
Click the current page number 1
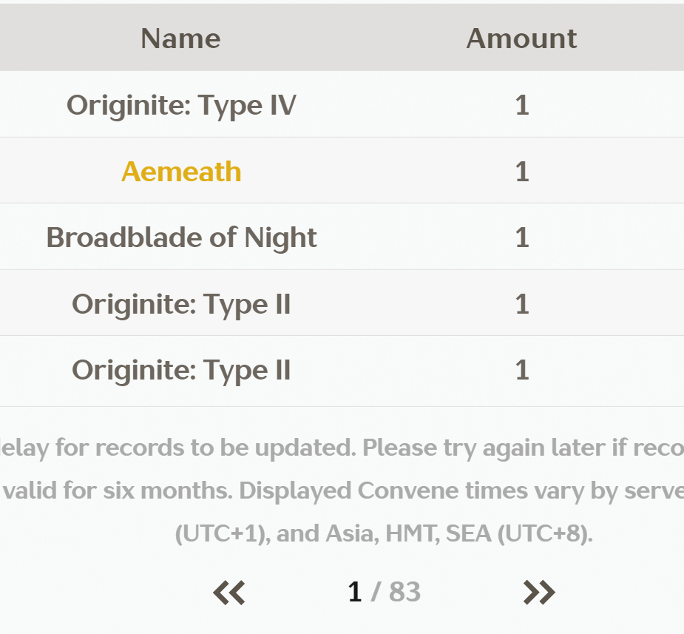(x=355, y=592)
